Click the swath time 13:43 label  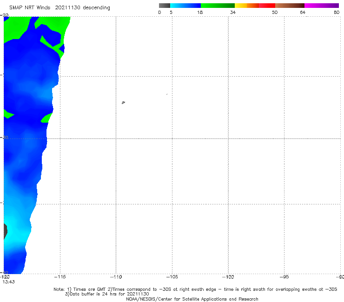(8, 282)
